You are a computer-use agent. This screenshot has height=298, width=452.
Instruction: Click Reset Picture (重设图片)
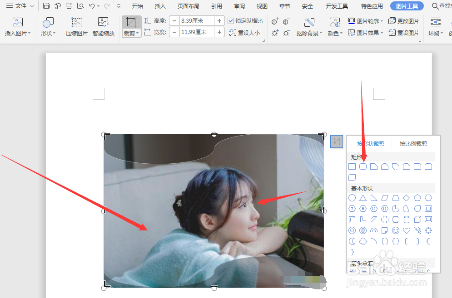click(x=404, y=33)
